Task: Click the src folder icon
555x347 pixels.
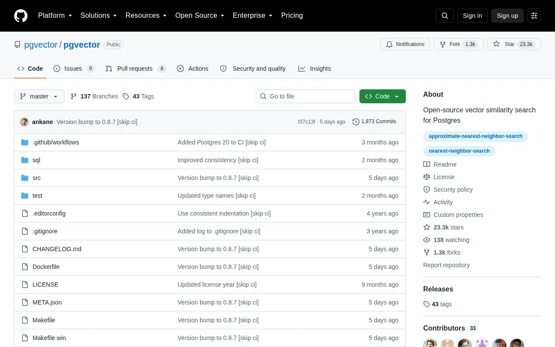Action: [25, 178]
